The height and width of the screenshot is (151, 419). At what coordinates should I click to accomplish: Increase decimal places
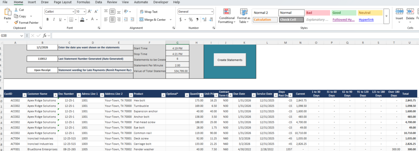pos(204,20)
